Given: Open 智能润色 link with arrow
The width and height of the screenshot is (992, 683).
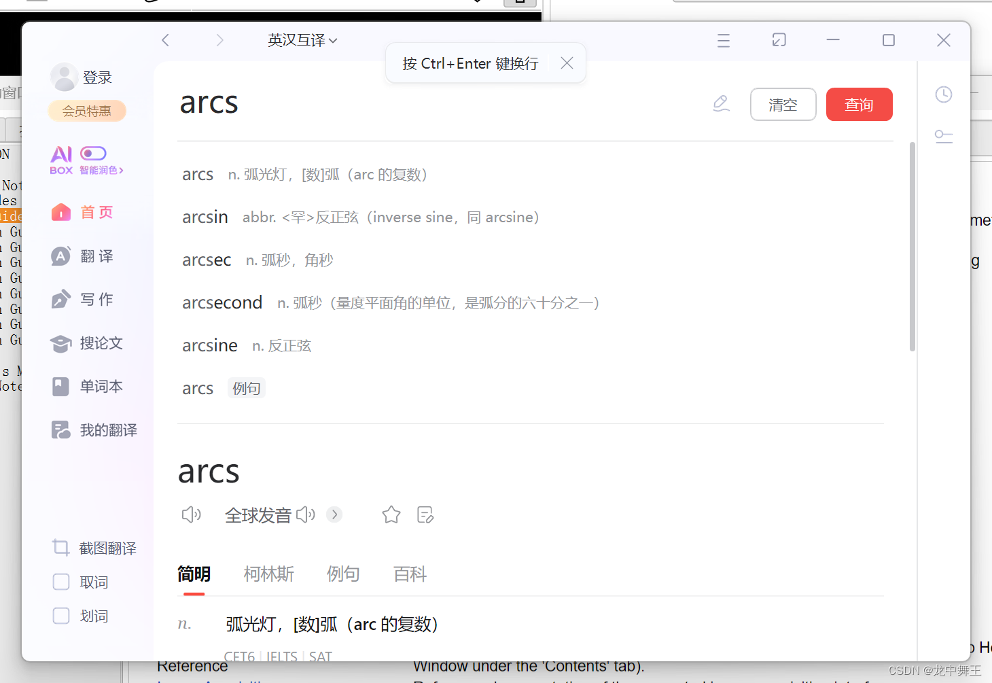Looking at the screenshot, I should [101, 171].
